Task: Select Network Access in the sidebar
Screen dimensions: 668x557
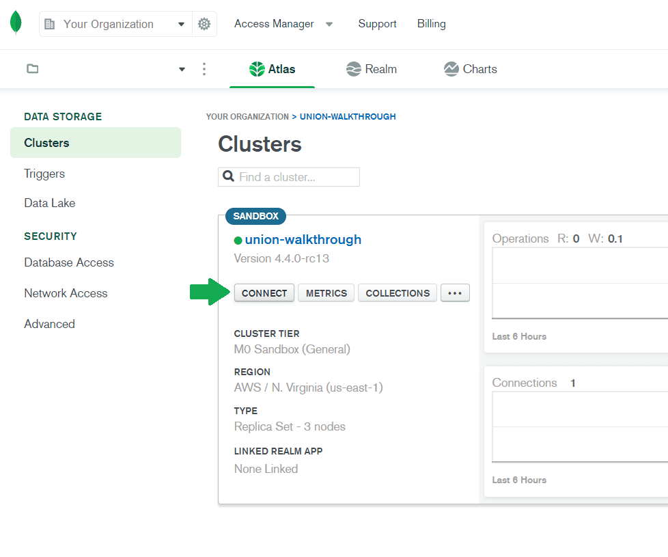Action: [x=66, y=293]
